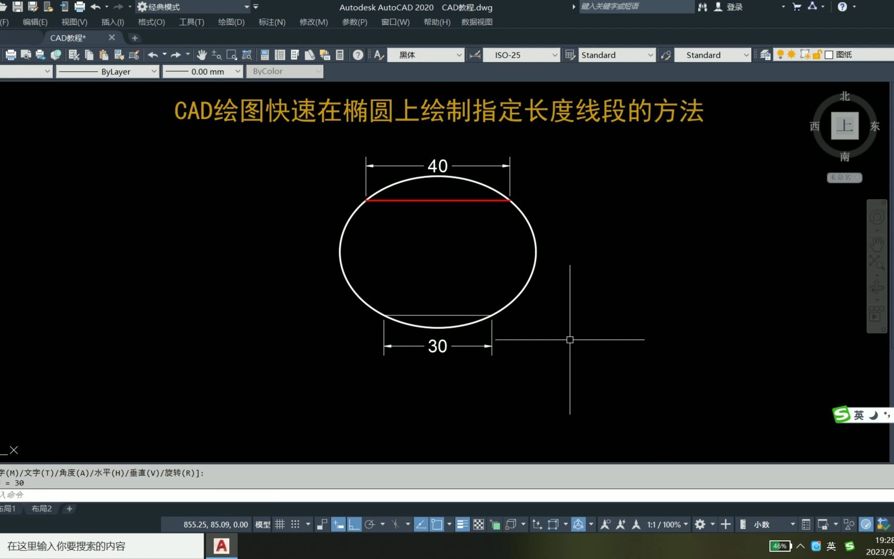The height and width of the screenshot is (559, 894).
Task: Select the Zoom Window tool
Action: click(x=232, y=55)
